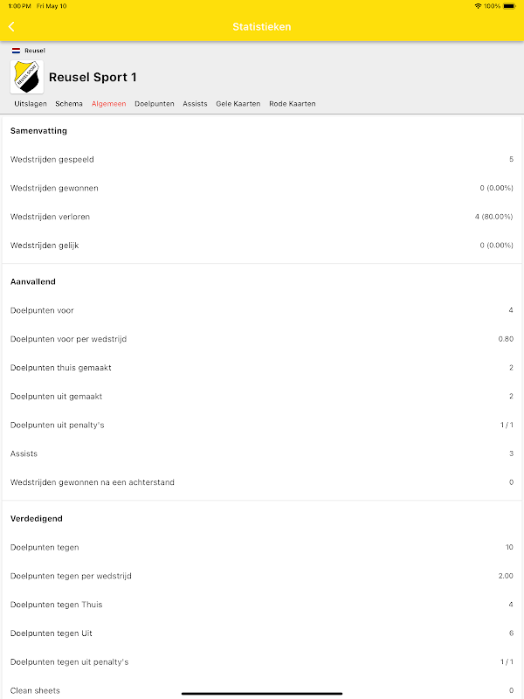Select the Algemeen tab
The width and height of the screenshot is (524, 699).
tap(109, 104)
